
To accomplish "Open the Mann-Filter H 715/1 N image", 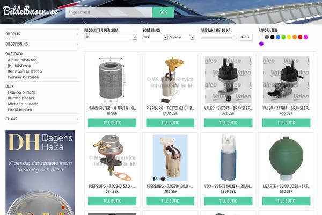I will coord(112,80).
